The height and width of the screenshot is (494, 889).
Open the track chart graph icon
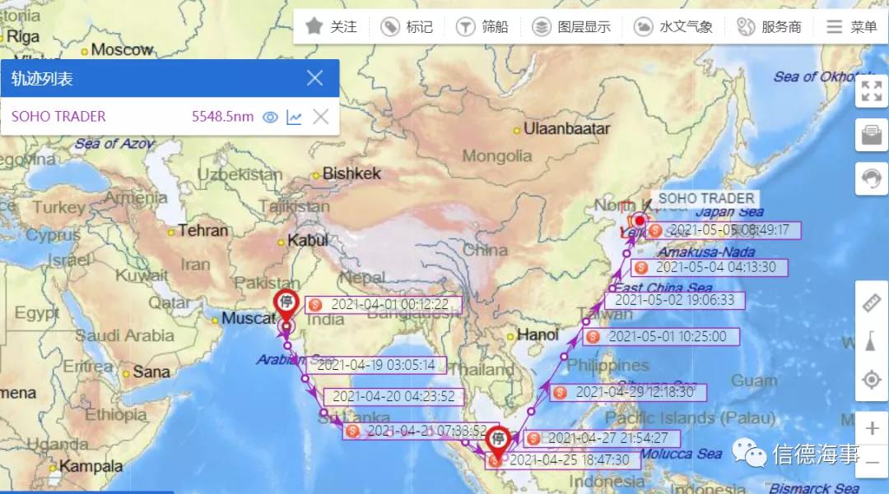[296, 117]
